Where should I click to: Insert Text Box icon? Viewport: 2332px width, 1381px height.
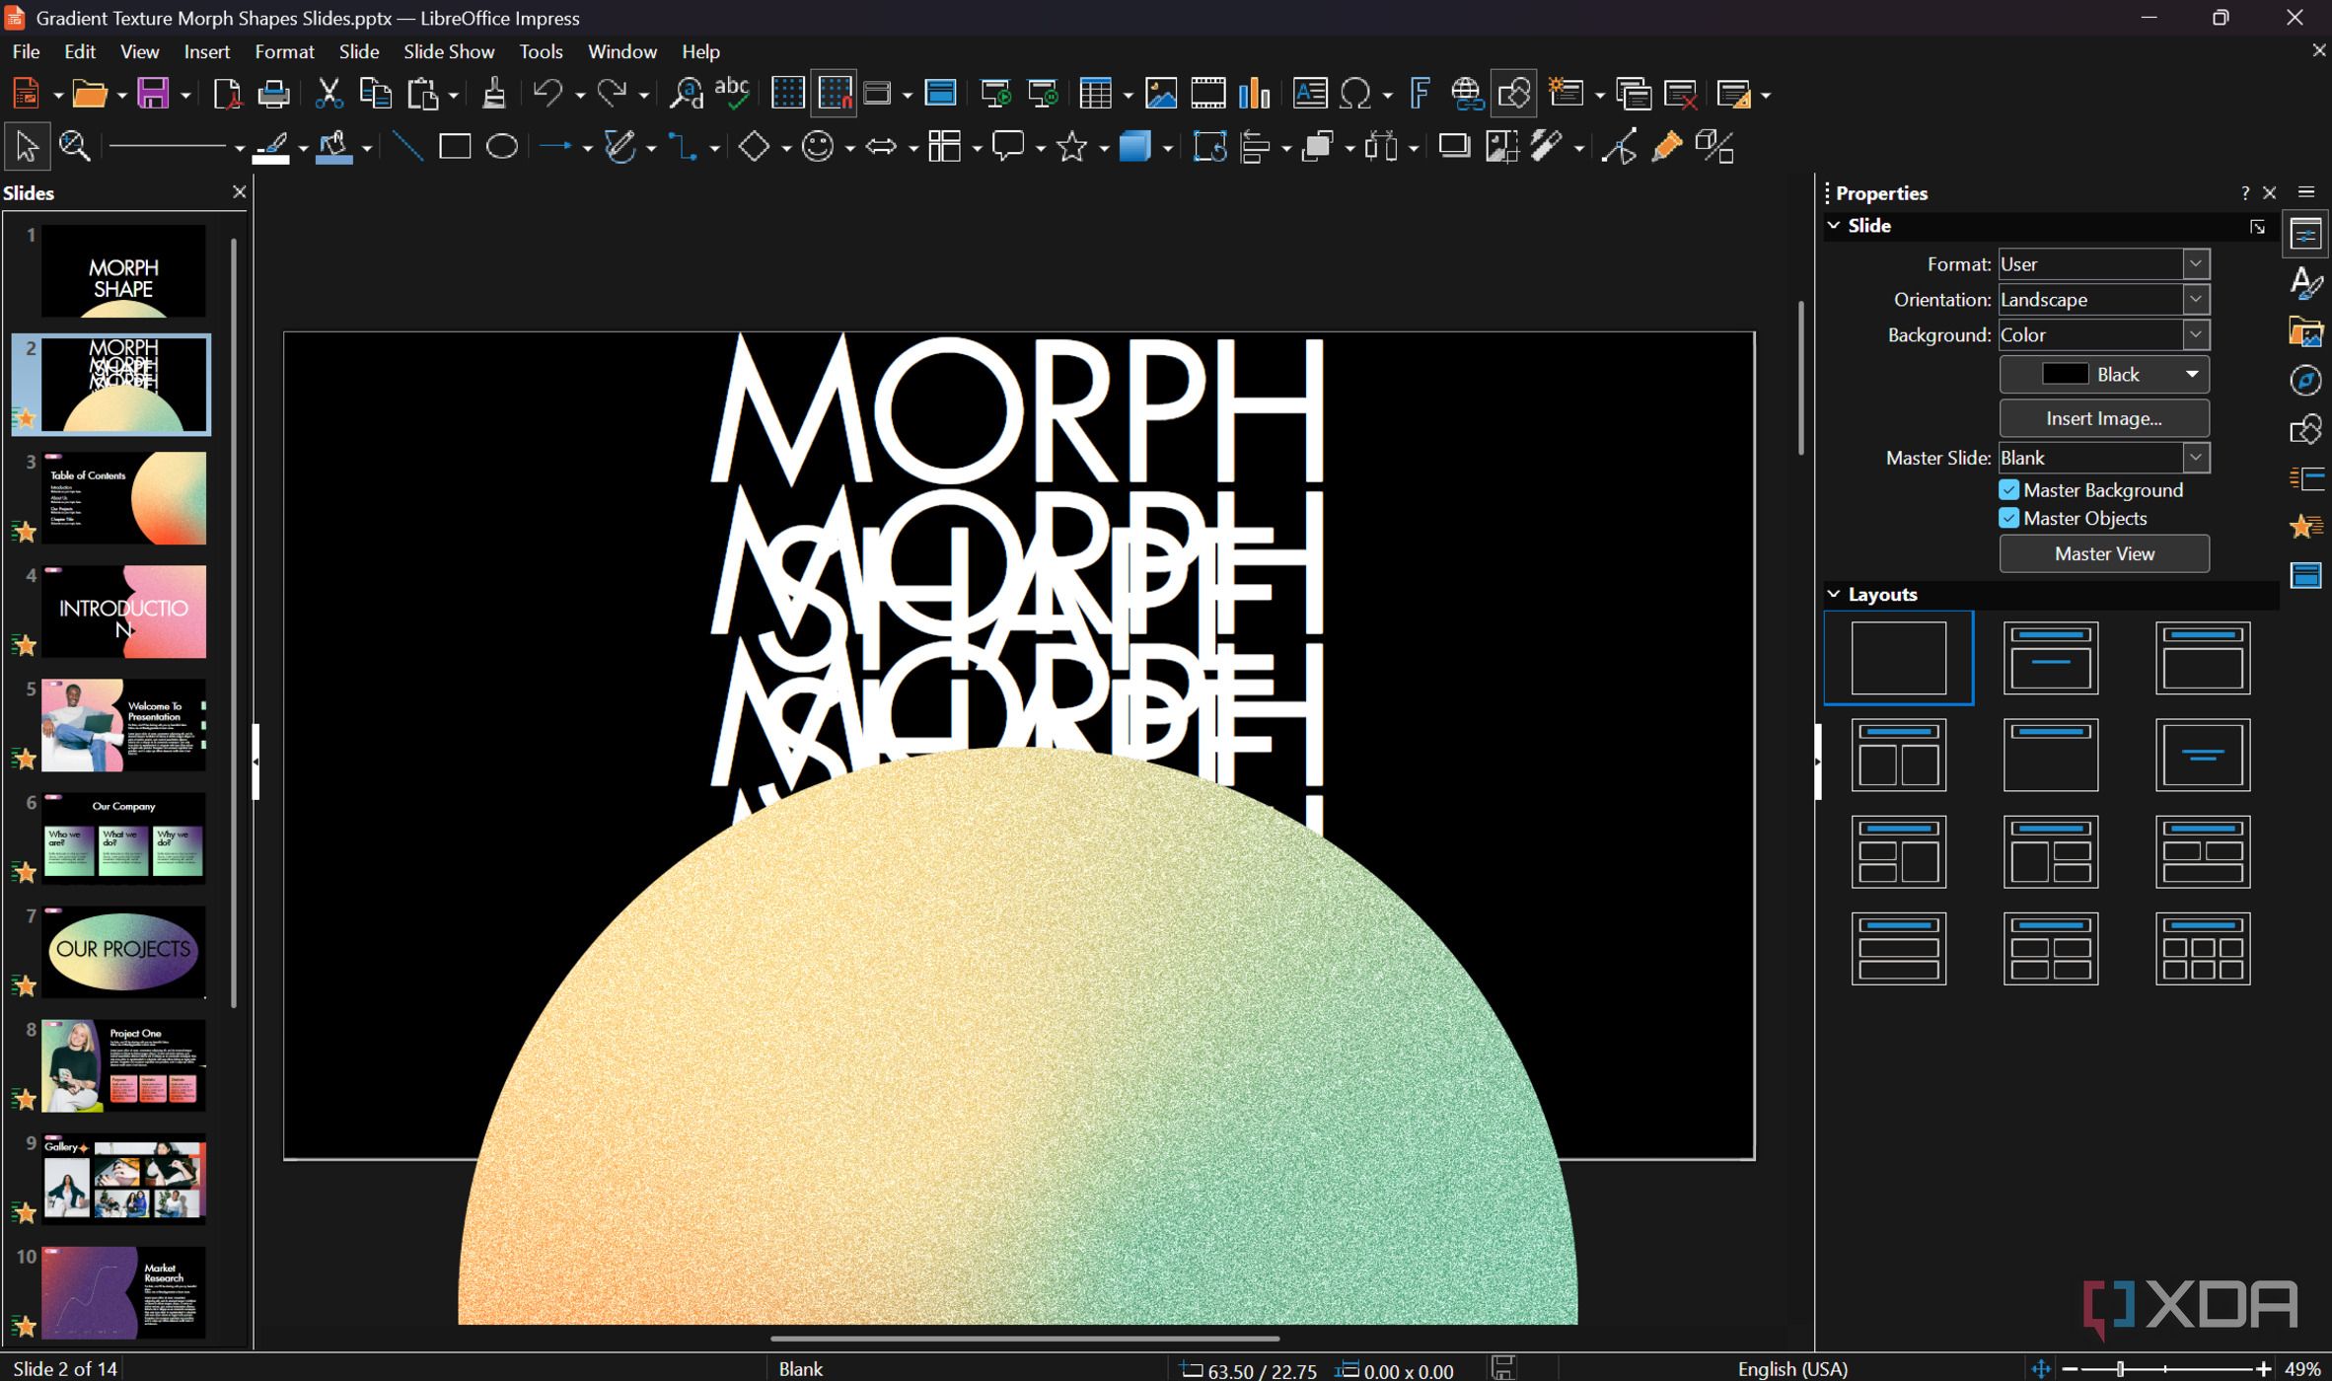pos(1310,94)
